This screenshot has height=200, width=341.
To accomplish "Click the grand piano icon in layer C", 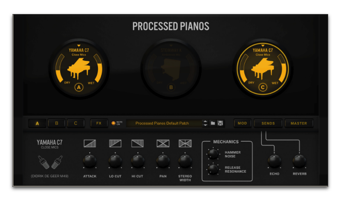I will [263, 69].
